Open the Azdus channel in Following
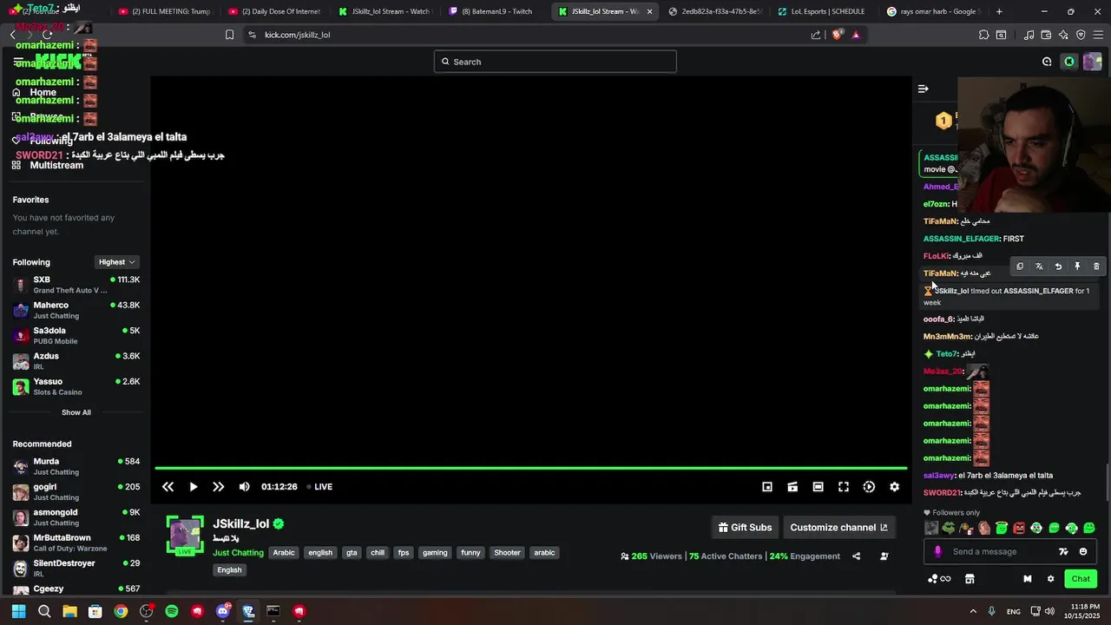The height and width of the screenshot is (625, 1111). click(x=76, y=361)
